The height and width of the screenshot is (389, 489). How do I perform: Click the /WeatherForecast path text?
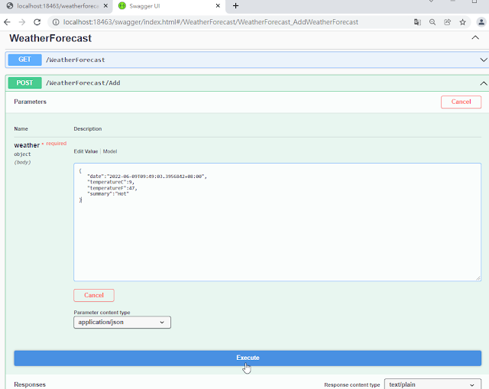click(x=75, y=60)
